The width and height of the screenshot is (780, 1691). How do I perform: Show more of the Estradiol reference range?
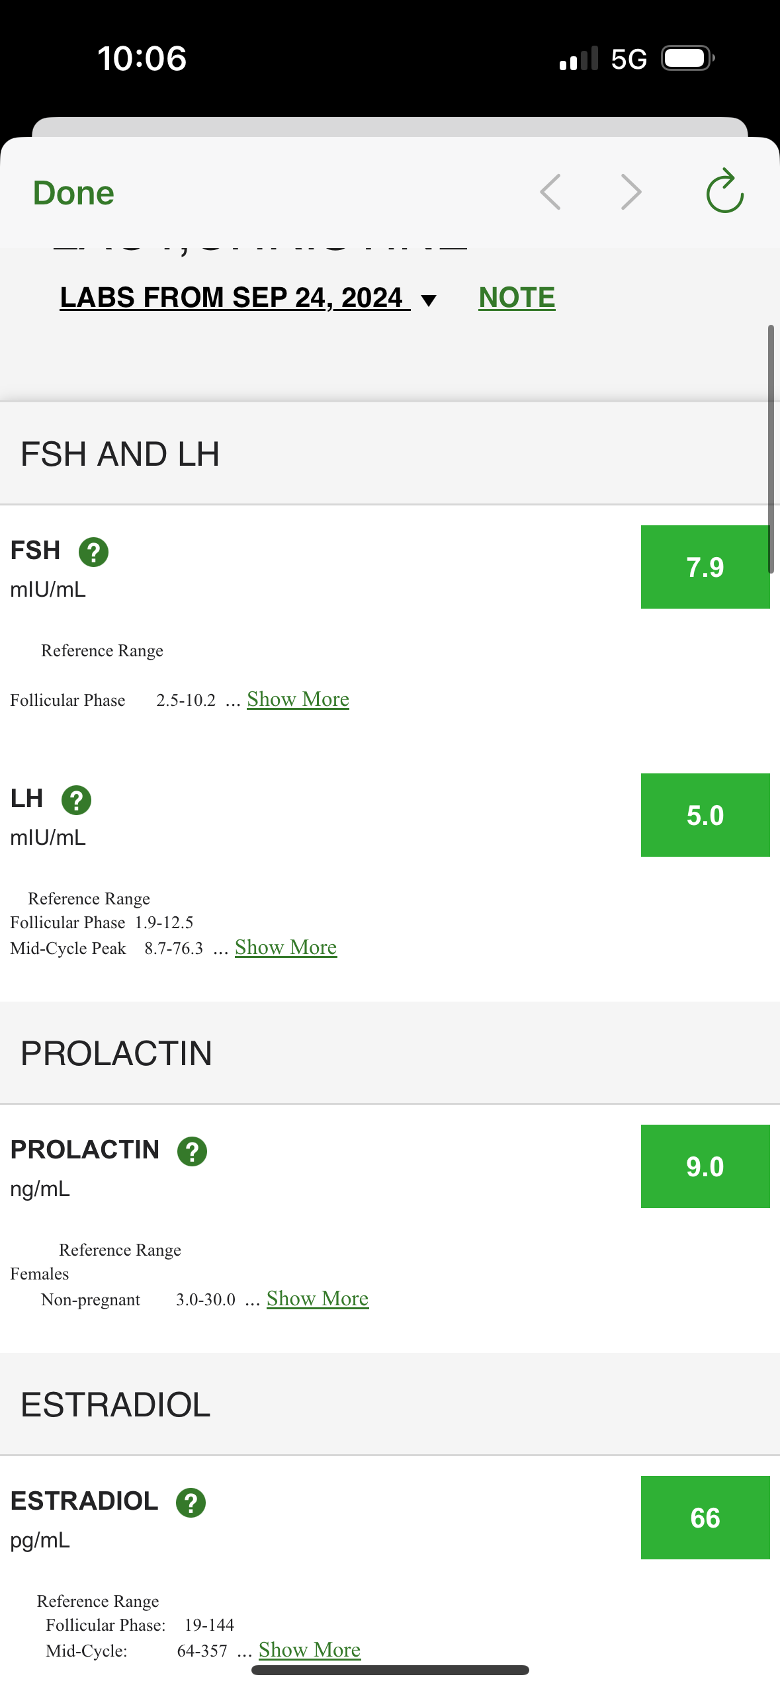tap(310, 1650)
